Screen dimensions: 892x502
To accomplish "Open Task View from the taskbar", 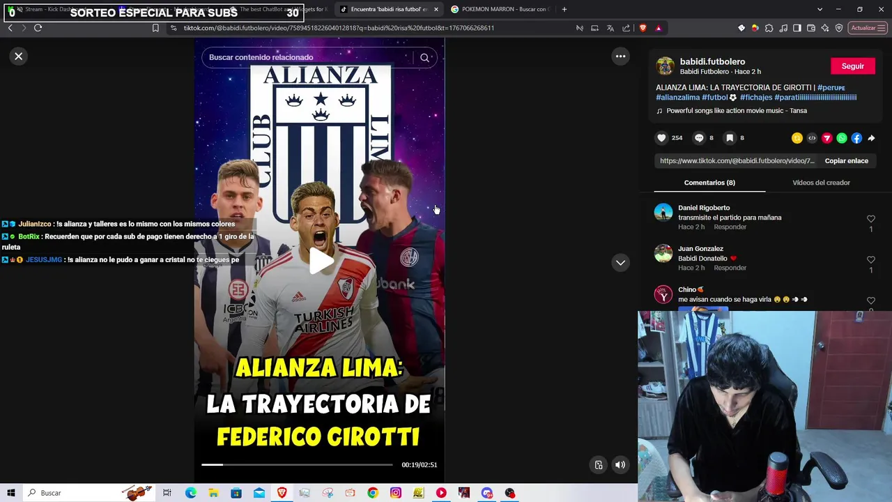I will [x=167, y=493].
